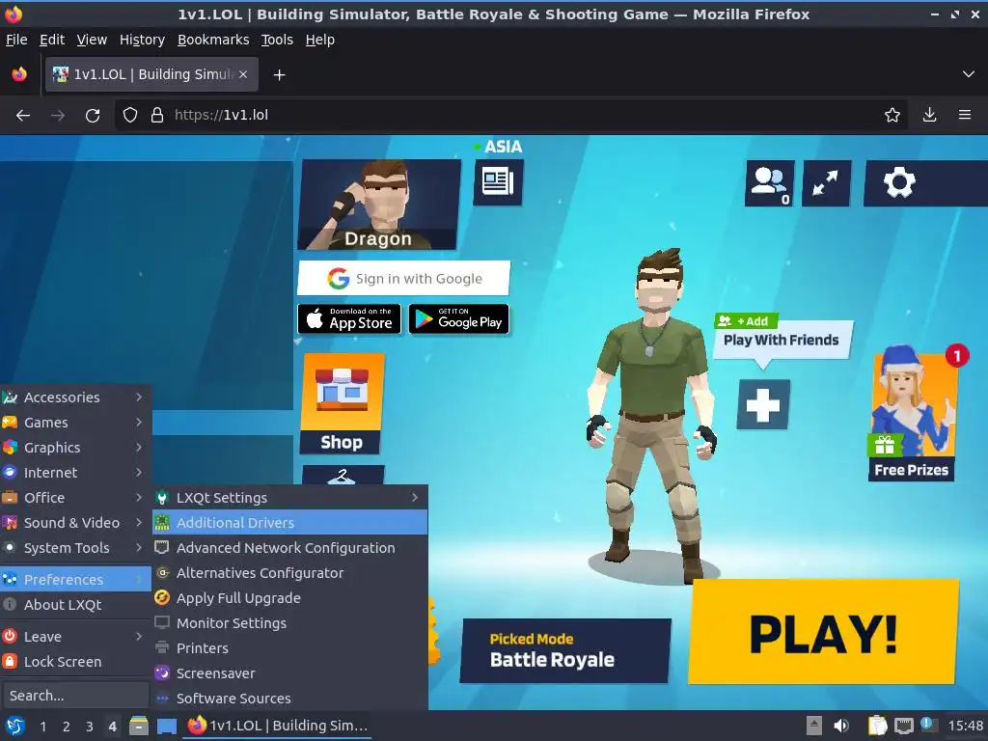Expand the Leave submenu

(75, 637)
